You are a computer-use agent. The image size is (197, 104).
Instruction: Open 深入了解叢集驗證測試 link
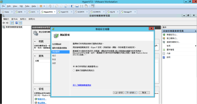[82, 86]
